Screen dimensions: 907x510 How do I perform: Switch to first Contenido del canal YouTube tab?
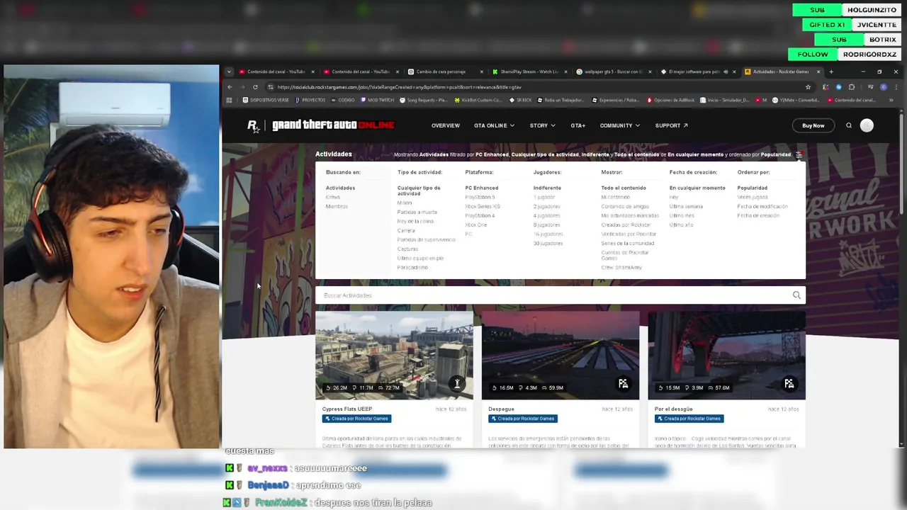click(x=277, y=72)
